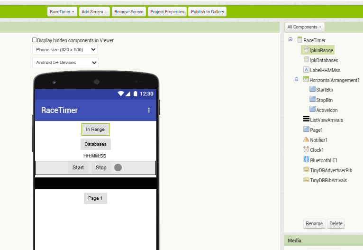This screenshot has width=363, height=250.
Task: Select Page1 in component tree
Action: [316, 130]
